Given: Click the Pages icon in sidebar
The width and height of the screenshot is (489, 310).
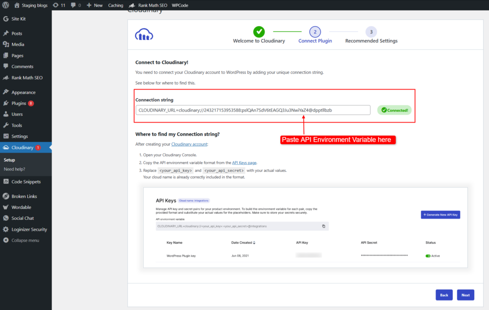Looking at the screenshot, I should pyautogui.click(x=6, y=55).
